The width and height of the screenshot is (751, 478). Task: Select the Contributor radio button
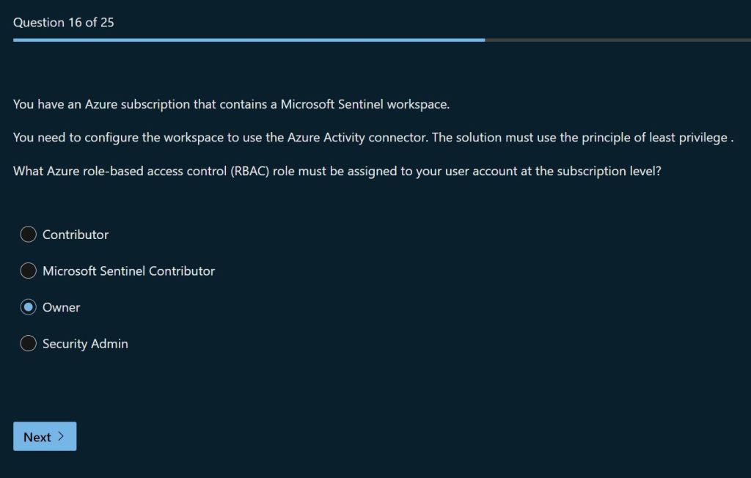coord(28,235)
